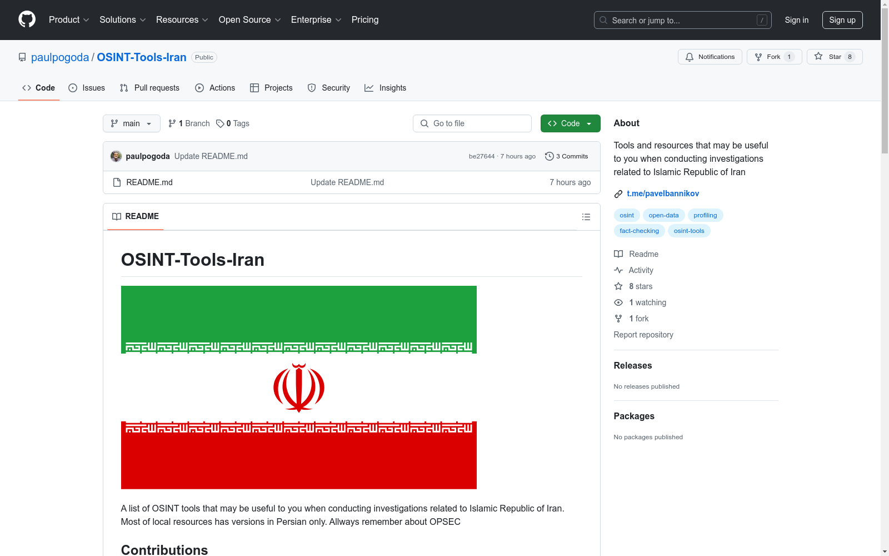Click the Search or jump to field

tap(682, 20)
